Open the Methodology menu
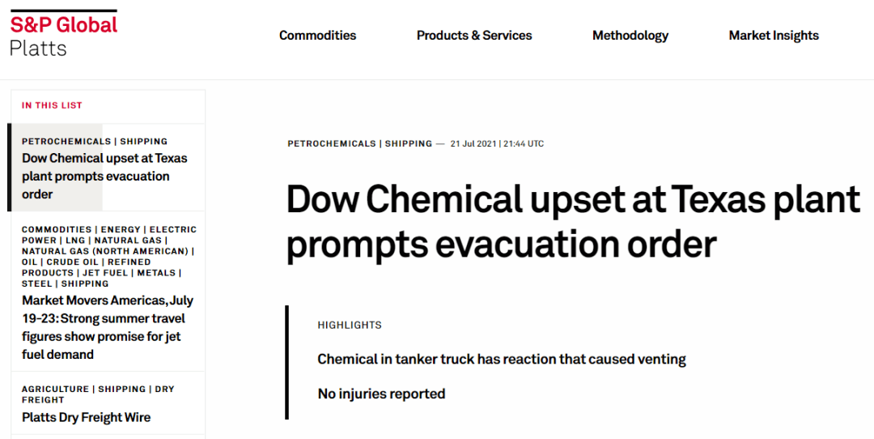Screen dimensions: 874x439 click(x=630, y=35)
